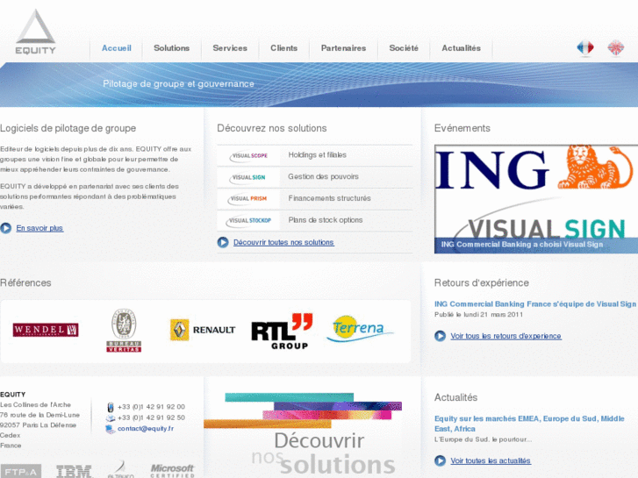The height and width of the screenshot is (478, 638).
Task: Open 'Plans de stock options' solution
Action: coord(326,220)
